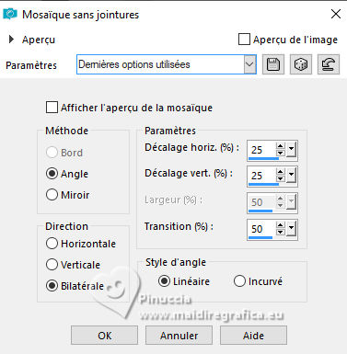Viewport: 347px width, 354px height.
Task: Increase Transition value with up arrow
Action: click(280, 225)
